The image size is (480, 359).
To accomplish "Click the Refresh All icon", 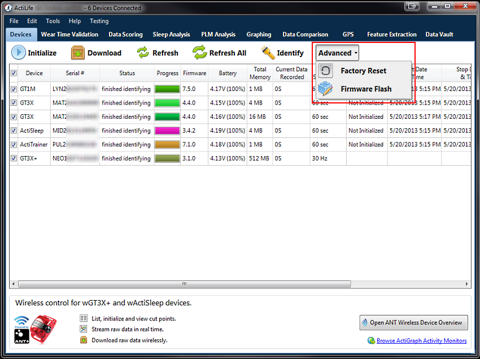I will [200, 53].
